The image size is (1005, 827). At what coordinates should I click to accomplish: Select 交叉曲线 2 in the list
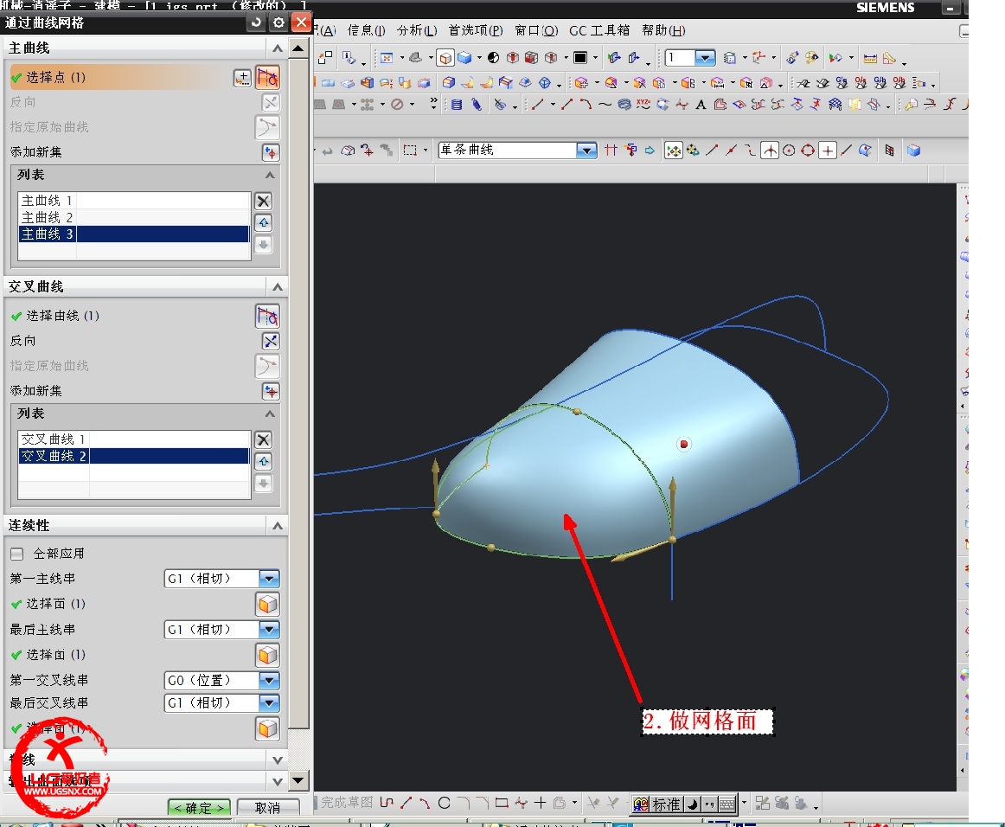coord(134,456)
